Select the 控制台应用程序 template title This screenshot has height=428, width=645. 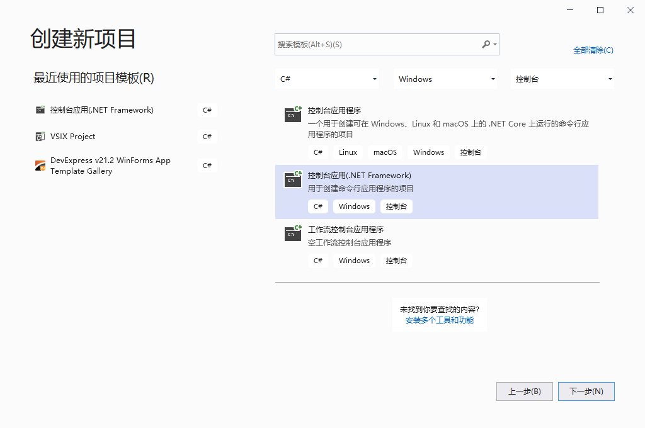click(334, 111)
